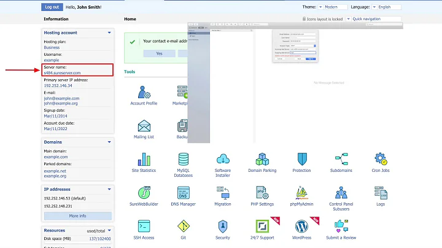This screenshot has height=248, width=442.
Task: Click the Home heading
Action: coord(130,19)
